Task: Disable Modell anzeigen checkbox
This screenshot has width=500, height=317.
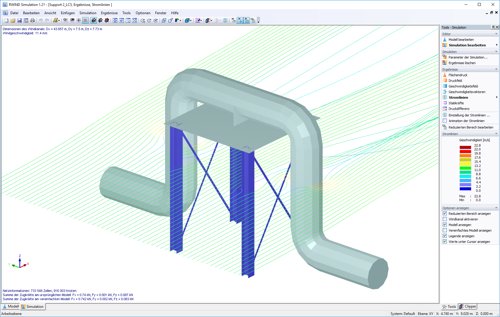Action: [445, 225]
